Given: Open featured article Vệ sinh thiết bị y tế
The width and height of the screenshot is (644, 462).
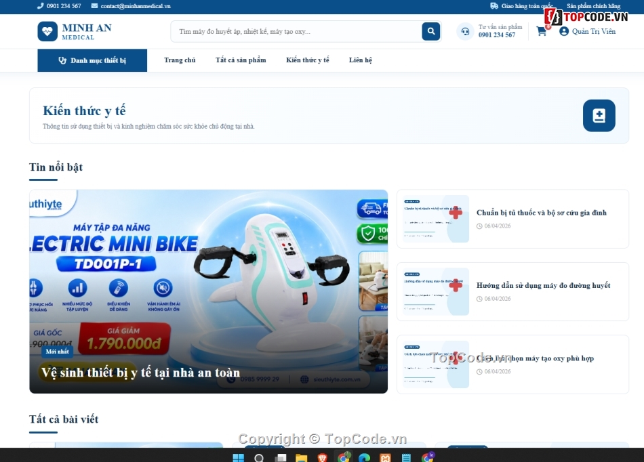Looking at the screenshot, I should tap(140, 373).
